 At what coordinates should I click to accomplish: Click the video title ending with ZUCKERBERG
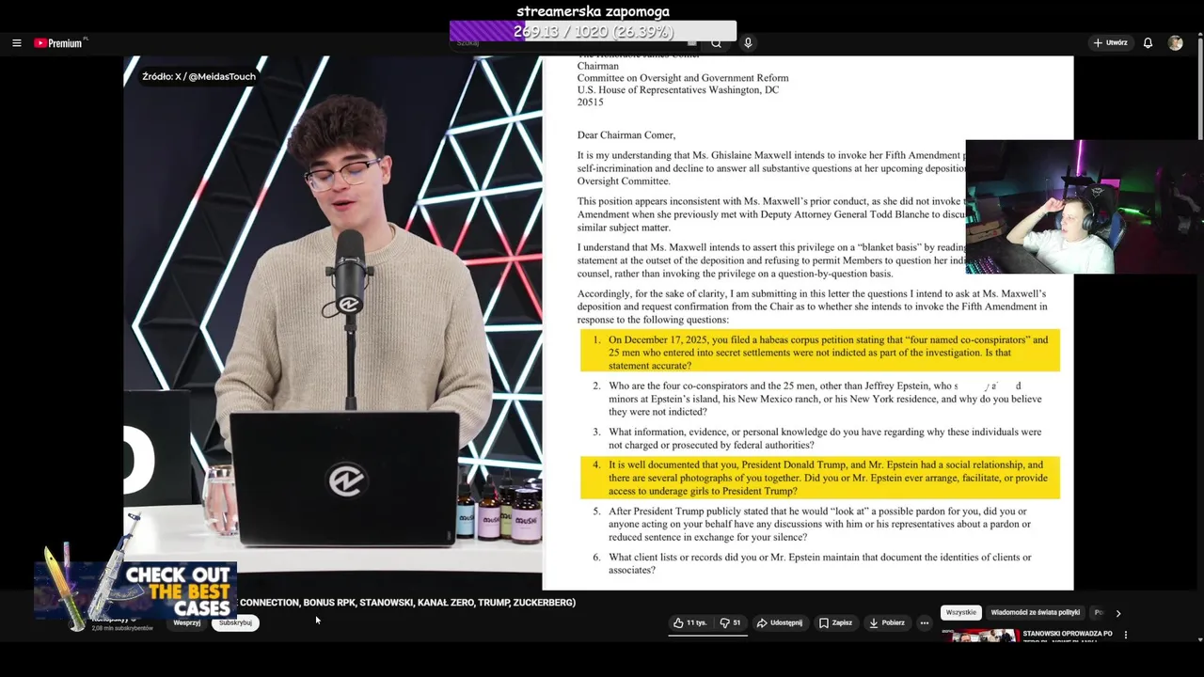(x=407, y=603)
